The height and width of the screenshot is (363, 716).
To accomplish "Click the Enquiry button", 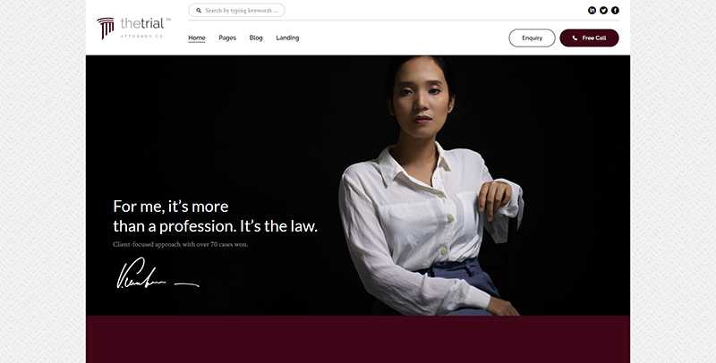I will pos(532,38).
